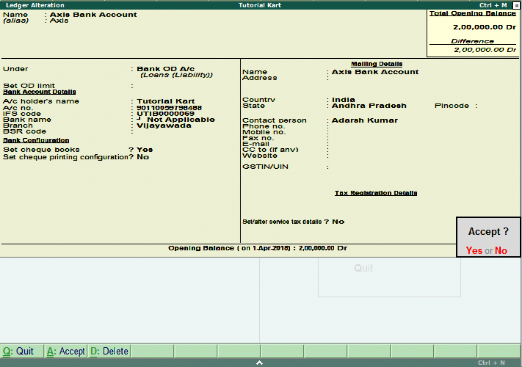Click the Ctrl+N indicator at bottom right

492,362
